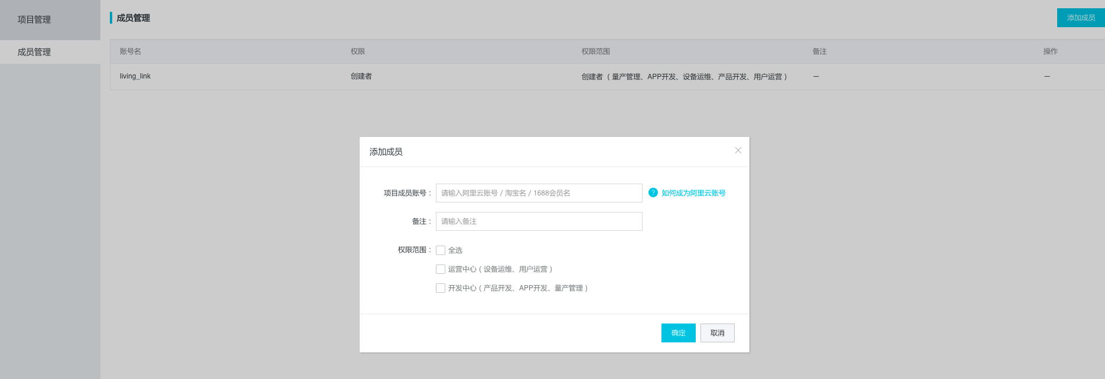Close the 添加成员 dialog with the X icon
The image size is (1105, 379).
coord(738,151)
